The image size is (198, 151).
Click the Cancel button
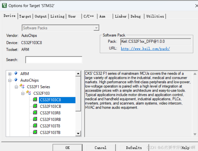[x=101, y=148]
